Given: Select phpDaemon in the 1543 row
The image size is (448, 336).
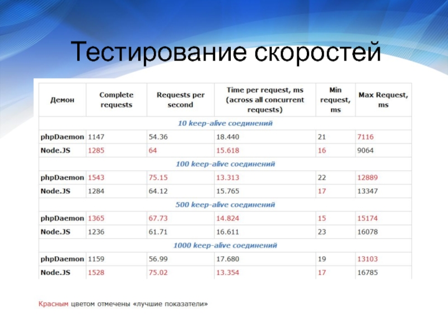Looking at the screenshot, I should 62,178.
